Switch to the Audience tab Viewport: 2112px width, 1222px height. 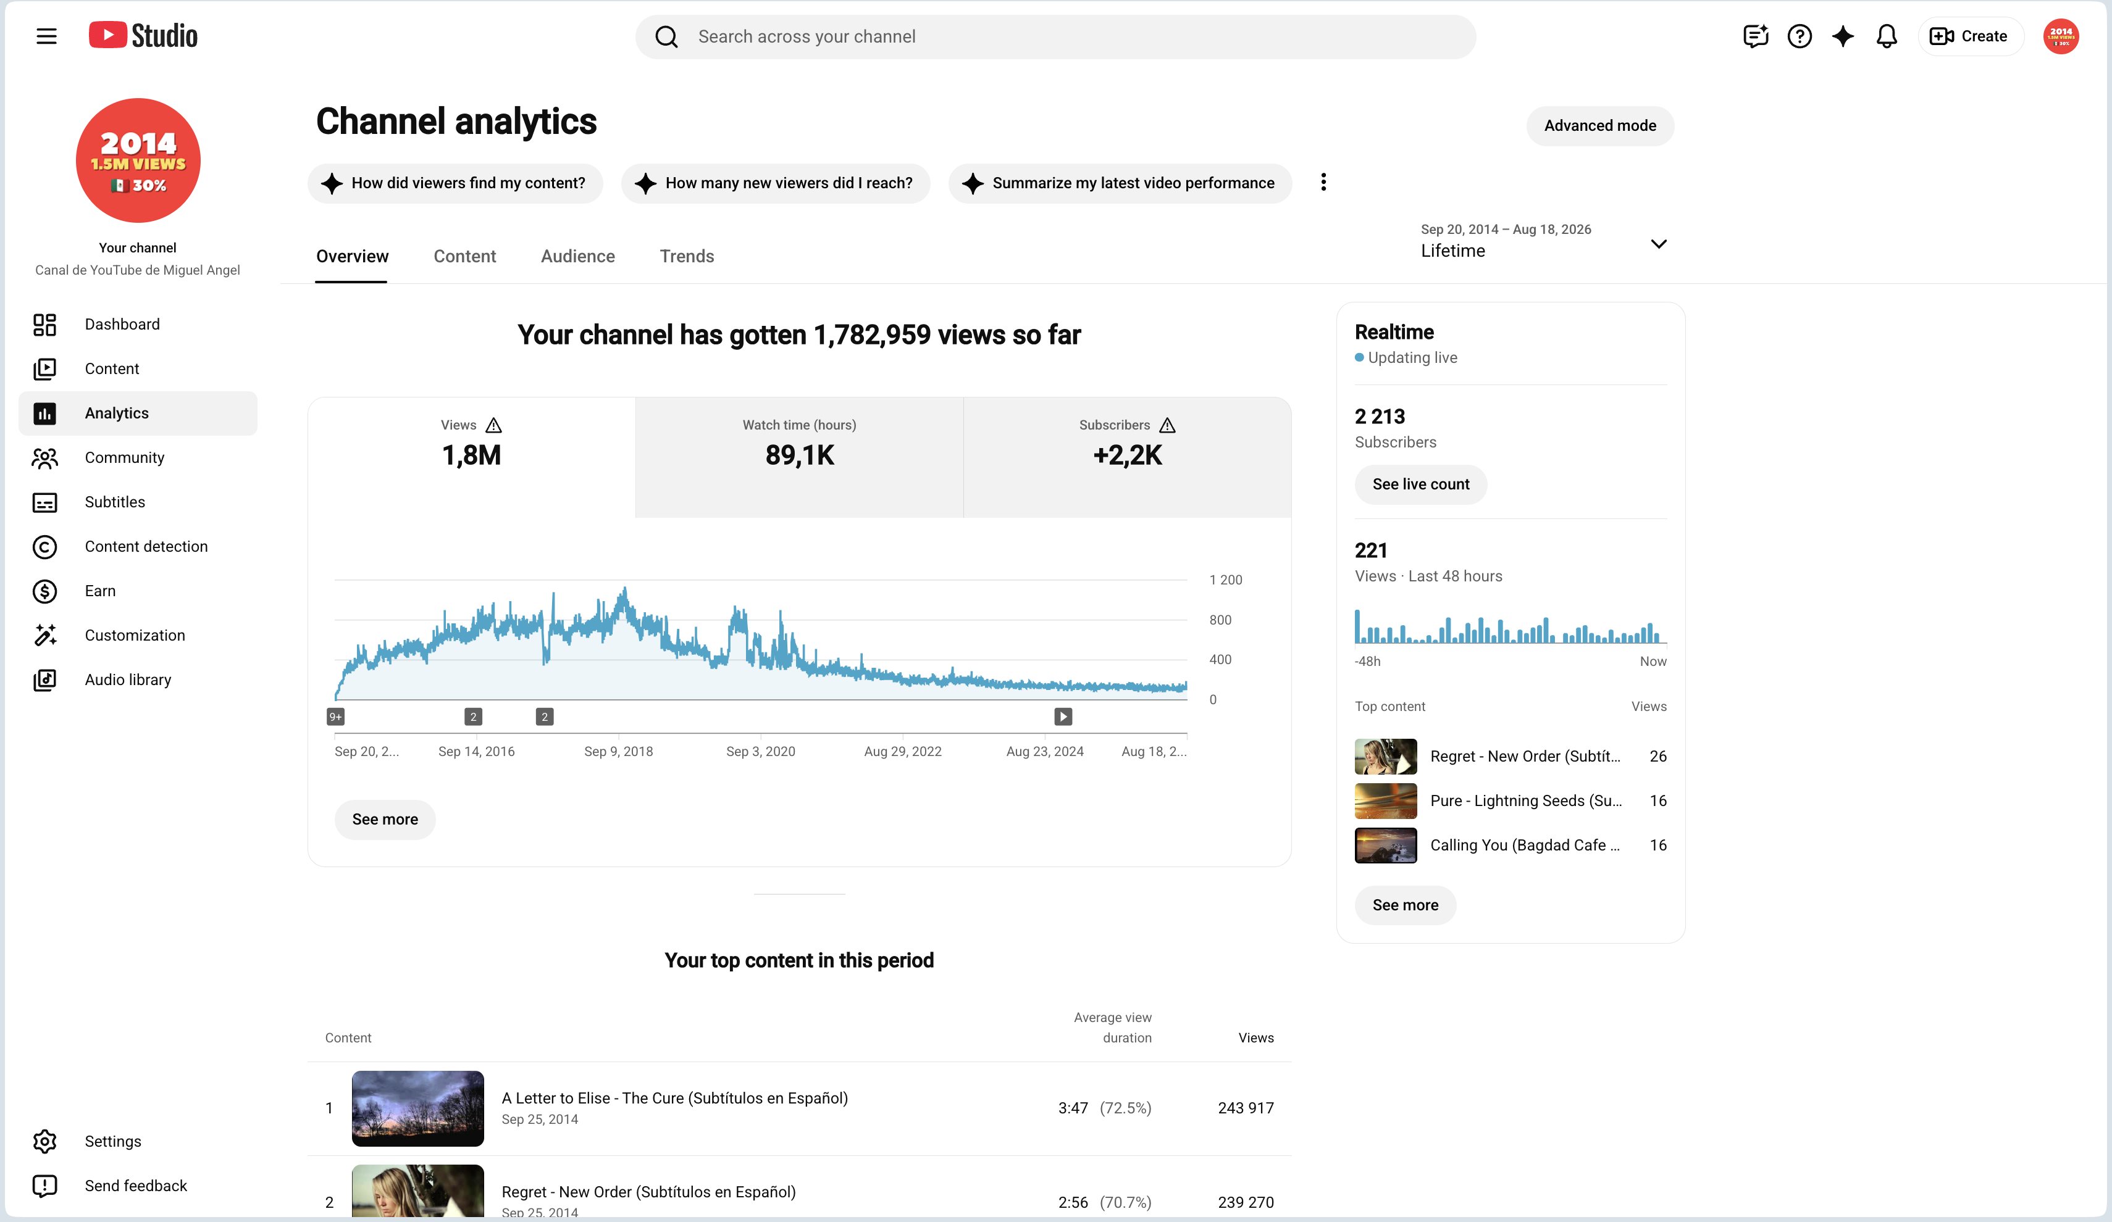(x=577, y=256)
